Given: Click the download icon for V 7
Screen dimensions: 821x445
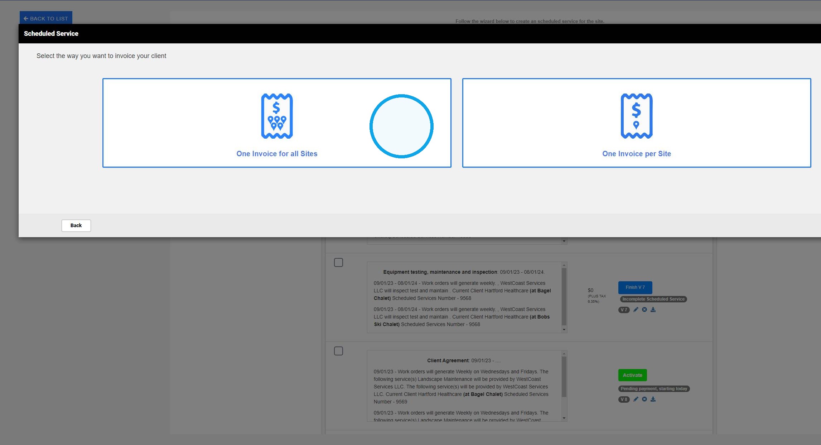Looking at the screenshot, I should (653, 310).
